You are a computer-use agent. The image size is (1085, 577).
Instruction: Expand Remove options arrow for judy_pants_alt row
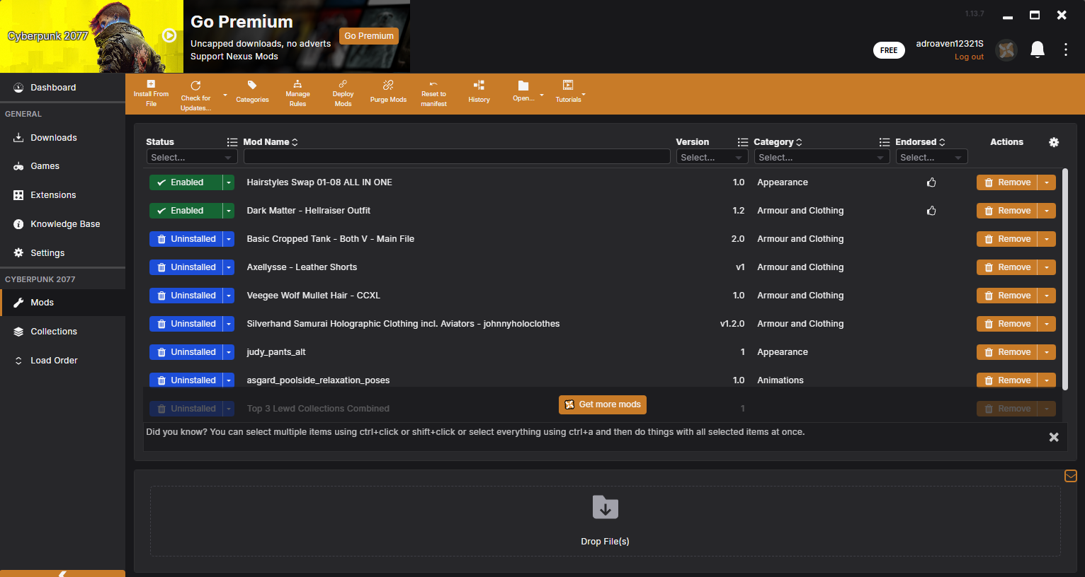[x=1047, y=352]
